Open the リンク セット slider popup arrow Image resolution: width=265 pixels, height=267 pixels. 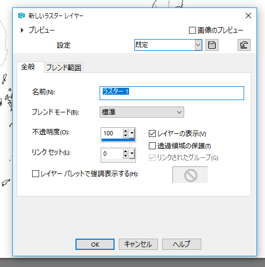132,154
